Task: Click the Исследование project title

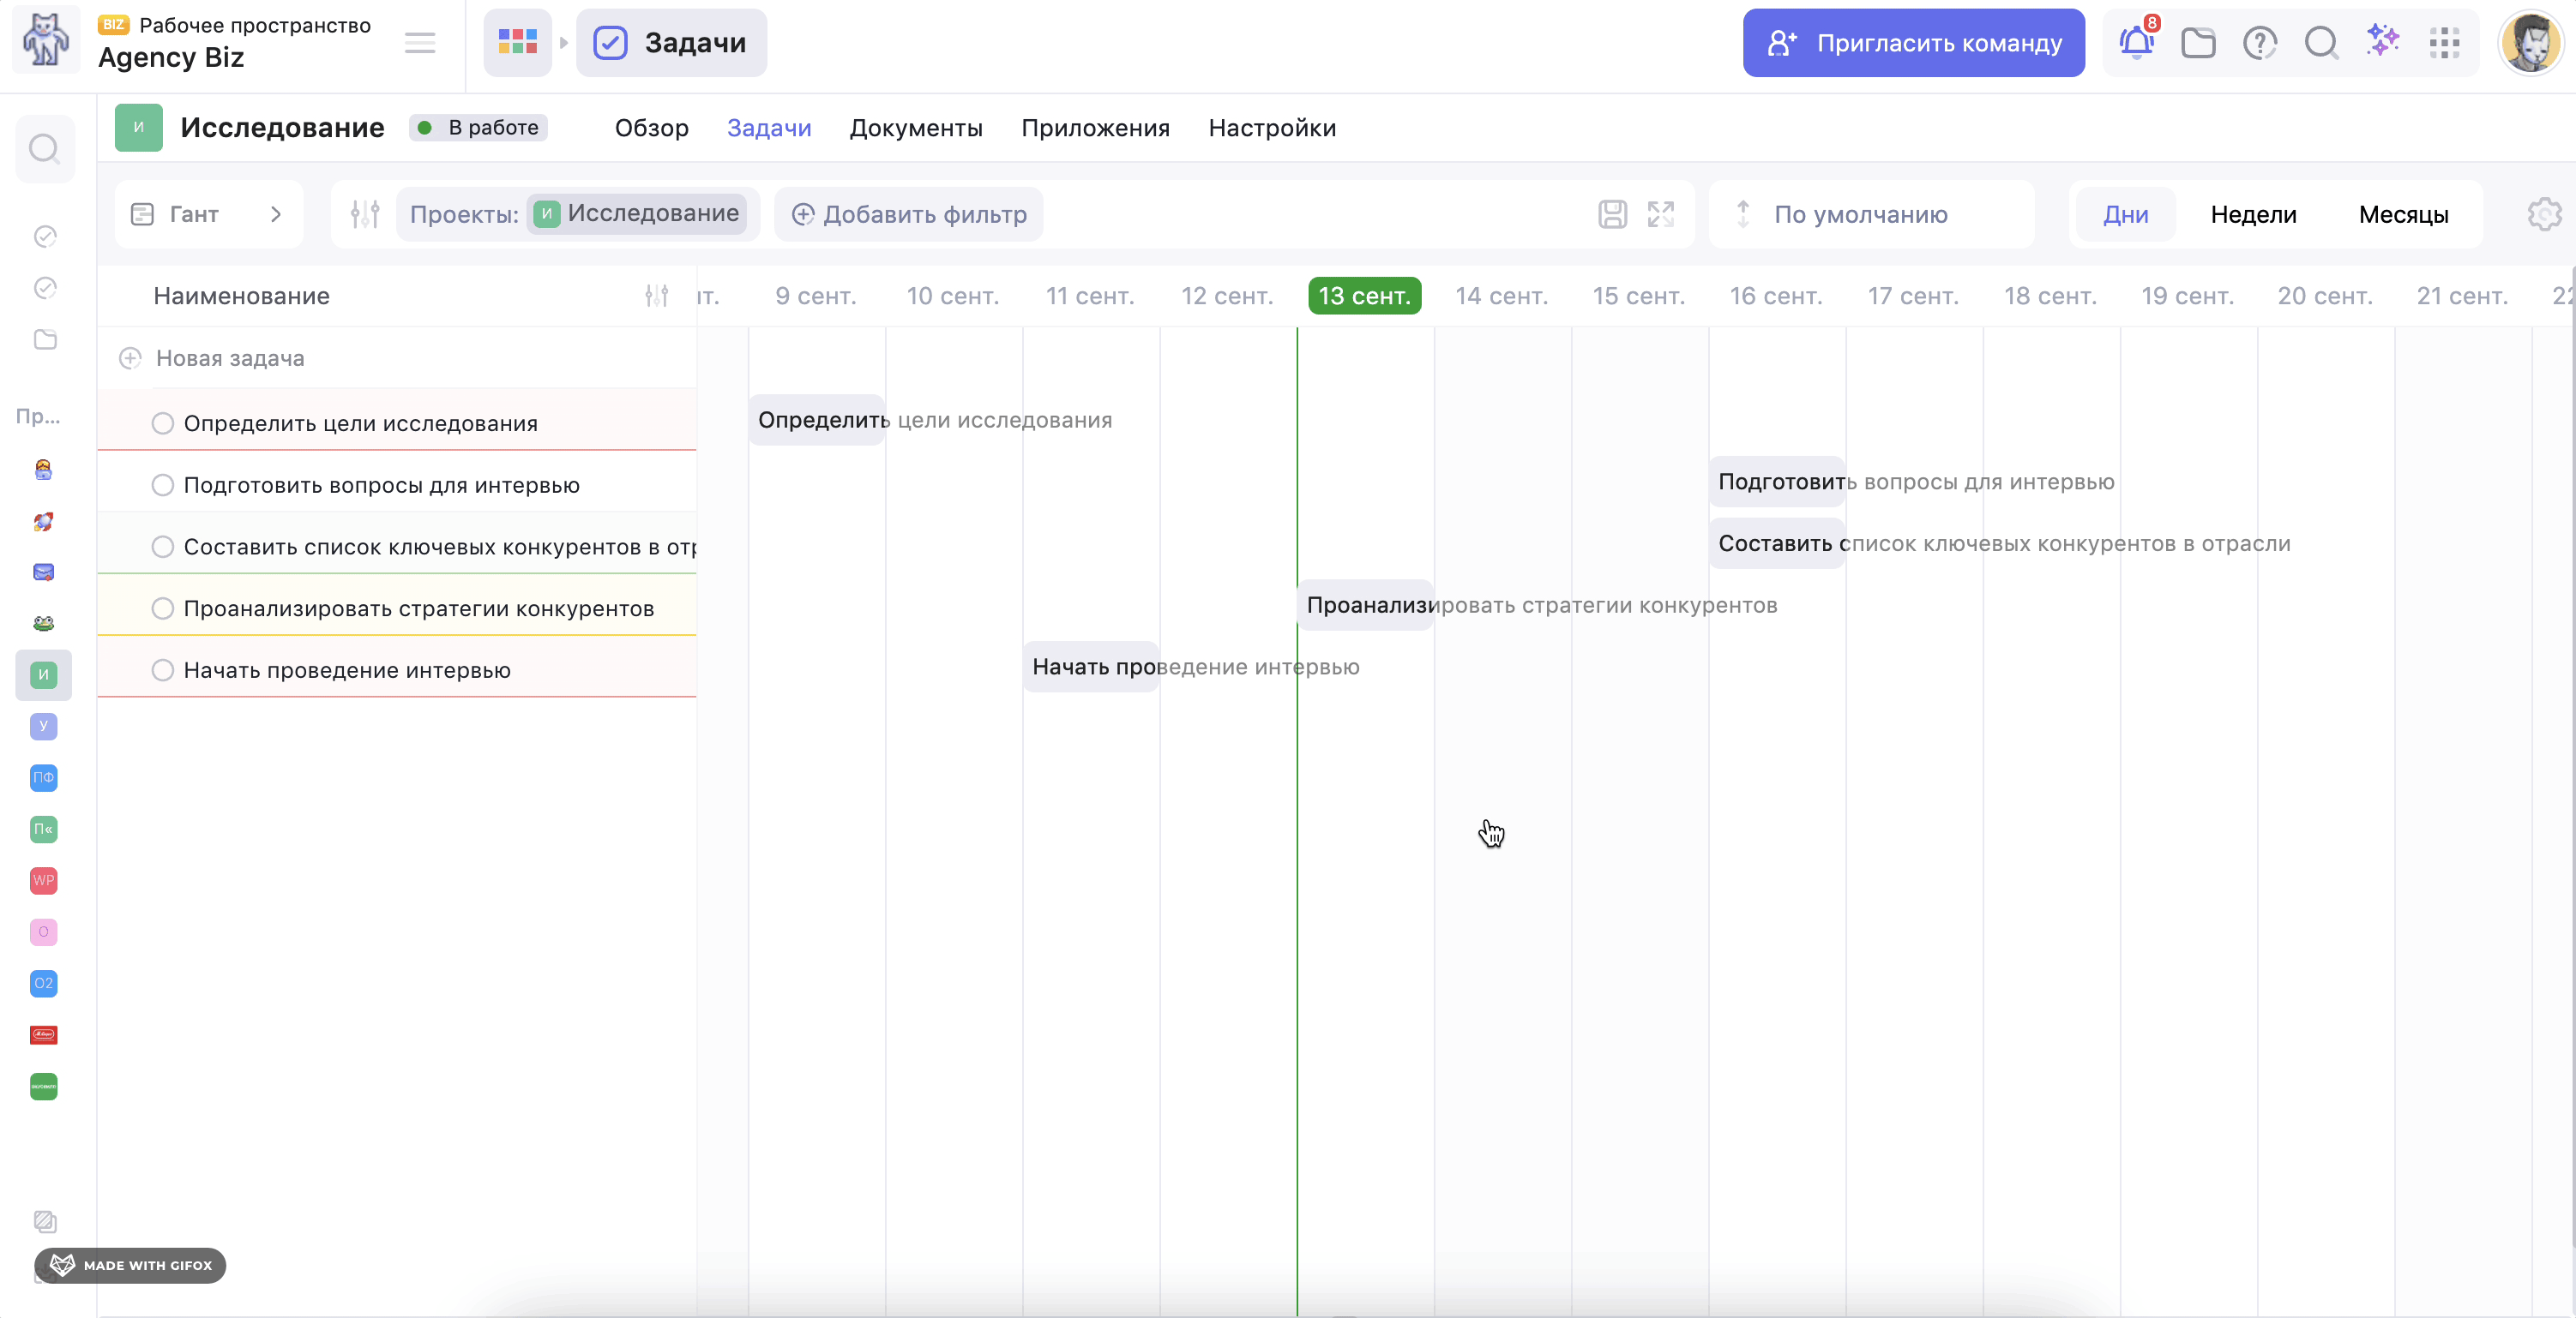Action: [282, 128]
